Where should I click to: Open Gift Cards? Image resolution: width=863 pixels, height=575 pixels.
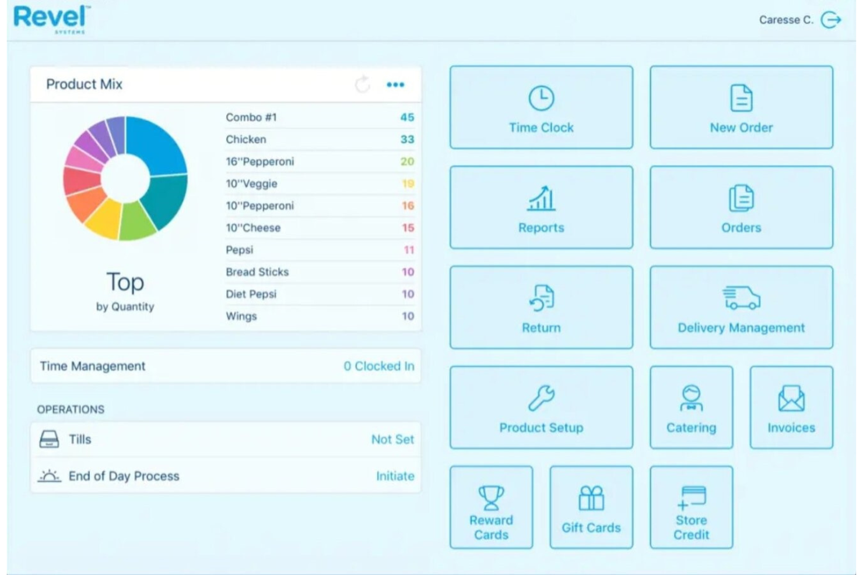(591, 507)
